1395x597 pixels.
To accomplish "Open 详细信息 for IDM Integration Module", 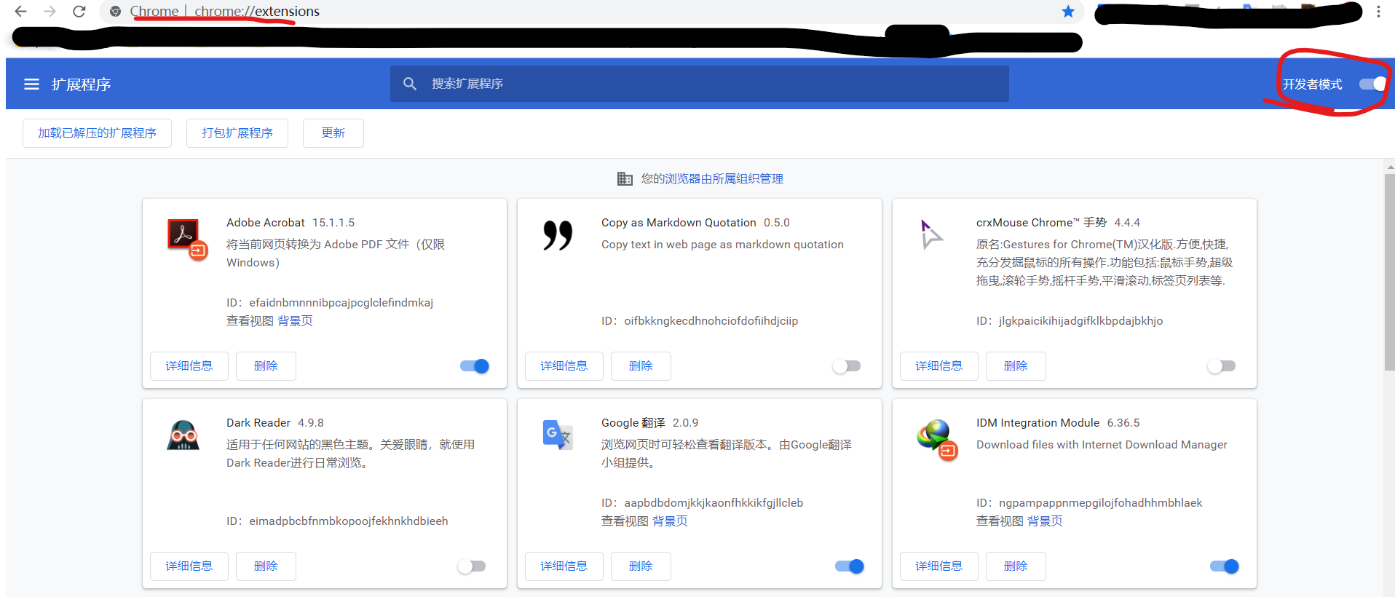I will (939, 566).
